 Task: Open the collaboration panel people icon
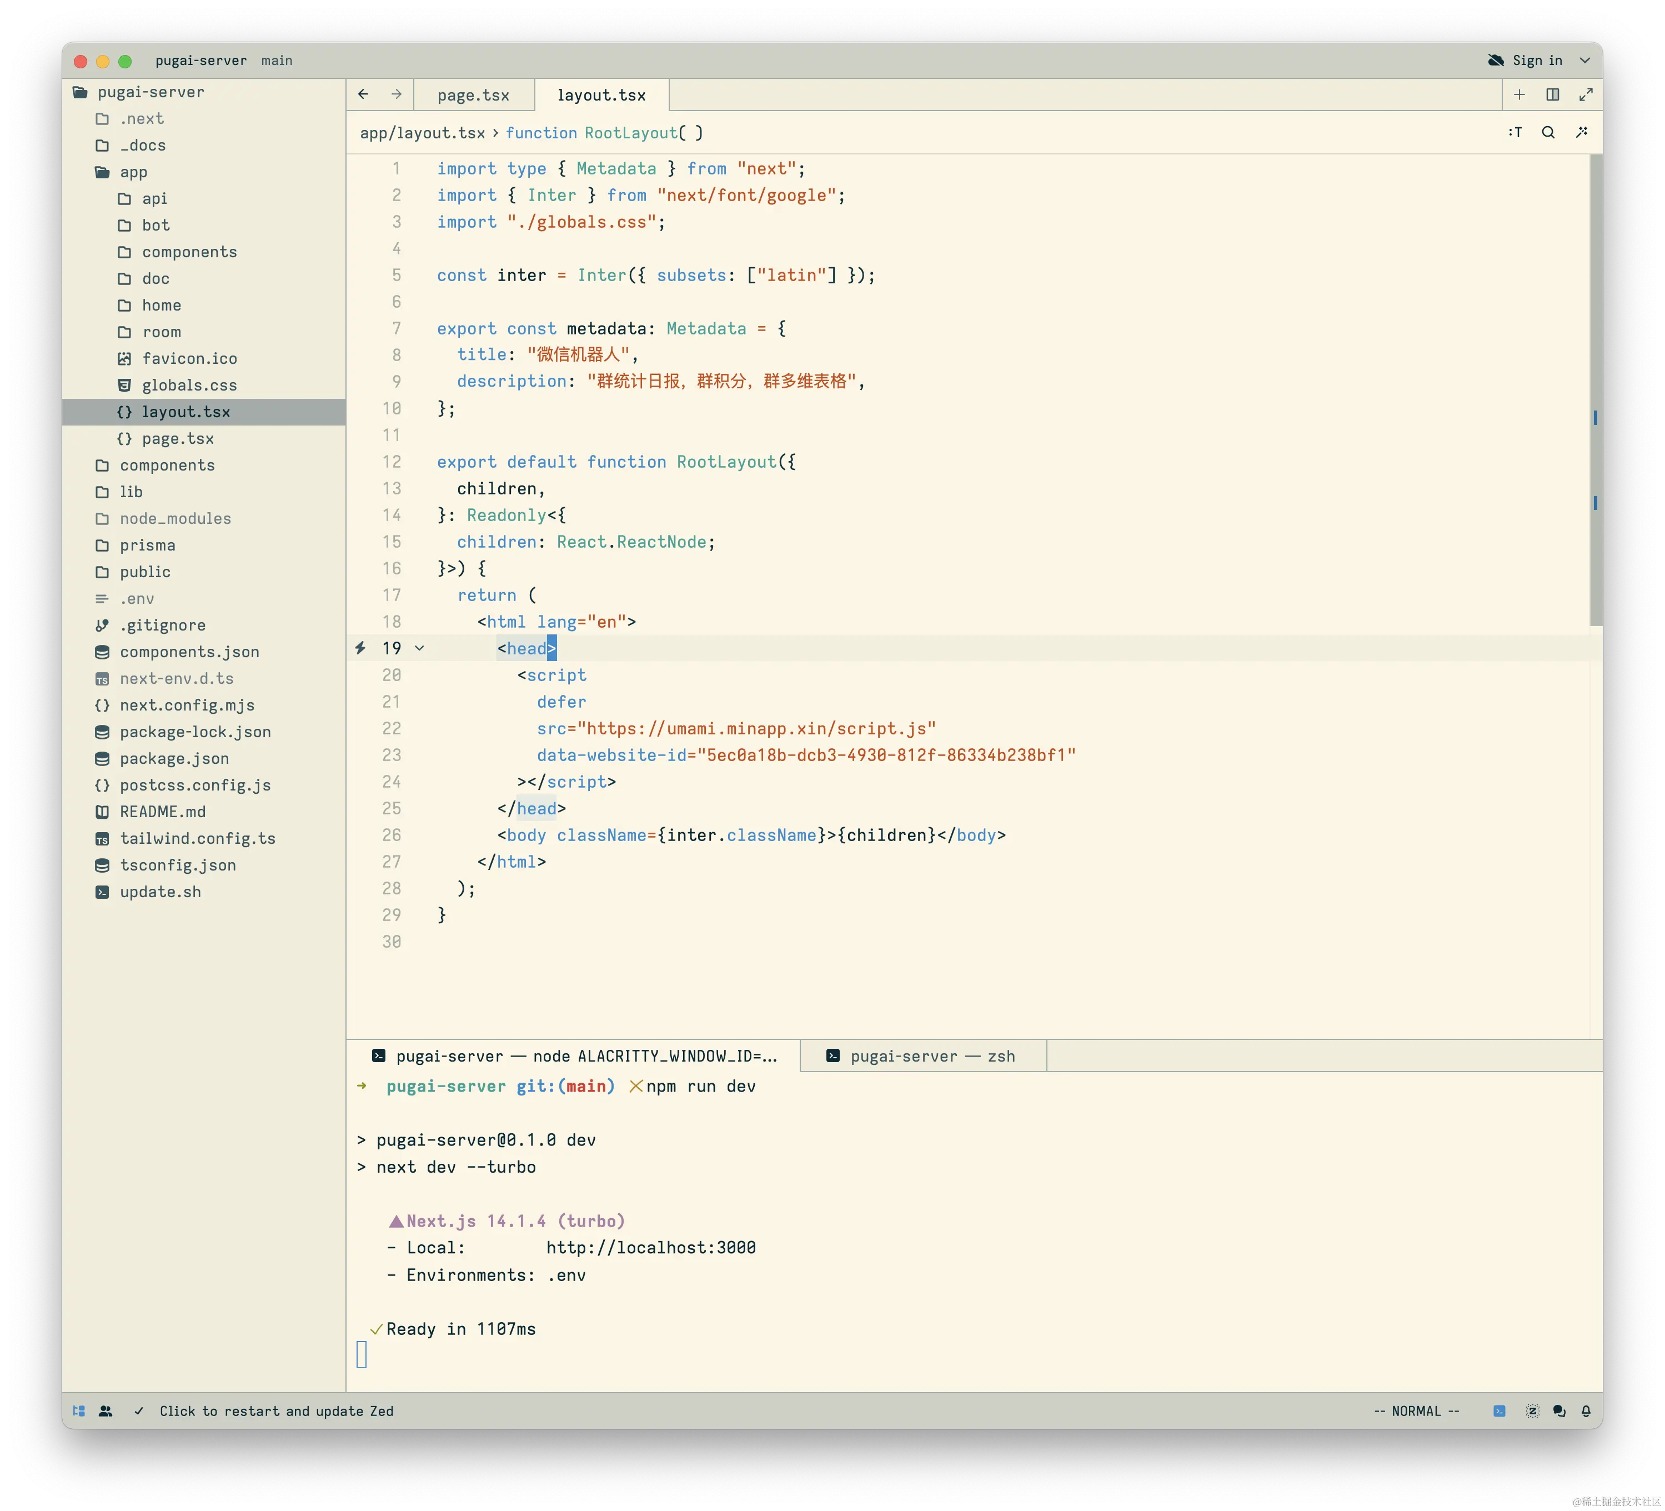(x=106, y=1411)
